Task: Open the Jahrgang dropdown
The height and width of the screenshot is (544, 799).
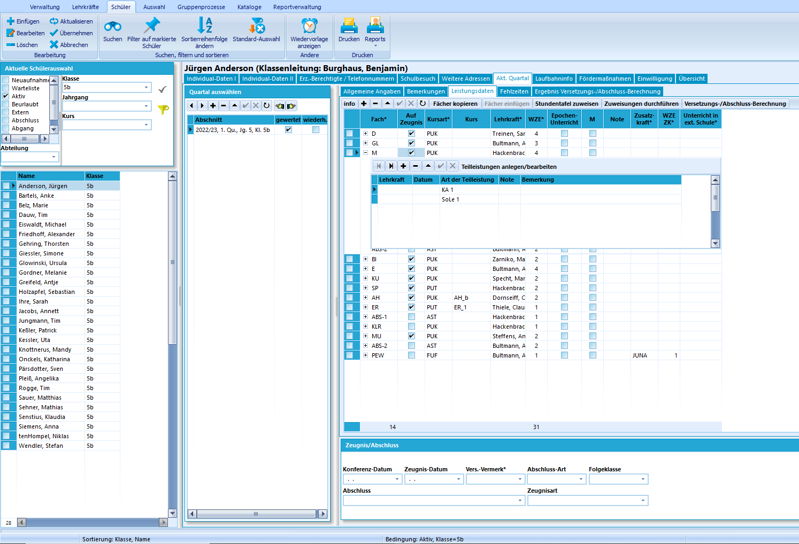Action: pos(147,106)
